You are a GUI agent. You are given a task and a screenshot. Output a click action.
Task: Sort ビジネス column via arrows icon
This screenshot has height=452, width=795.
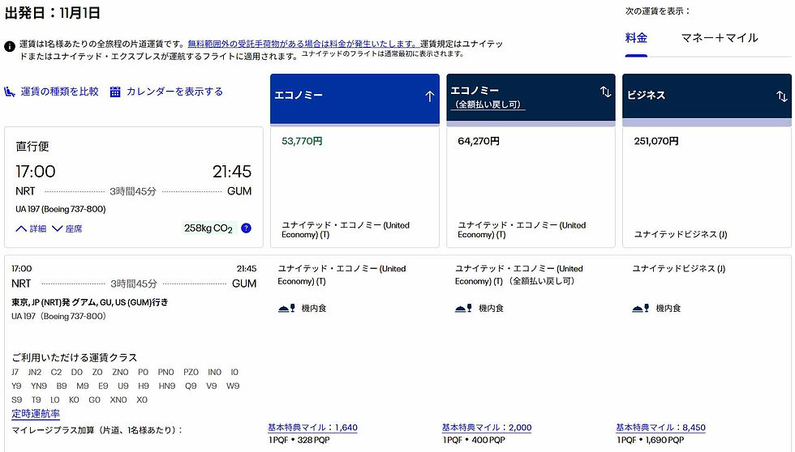[x=782, y=96]
